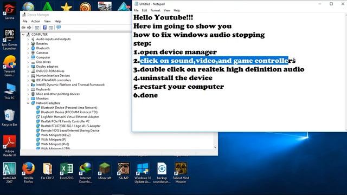
Task: Click the Forward arrow in Device Manager toolbar
Action: point(29,28)
